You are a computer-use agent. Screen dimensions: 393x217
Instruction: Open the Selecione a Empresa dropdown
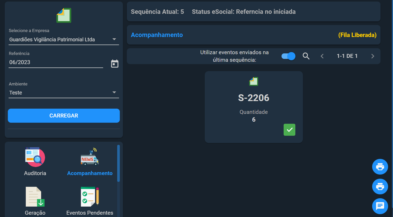pos(64,40)
